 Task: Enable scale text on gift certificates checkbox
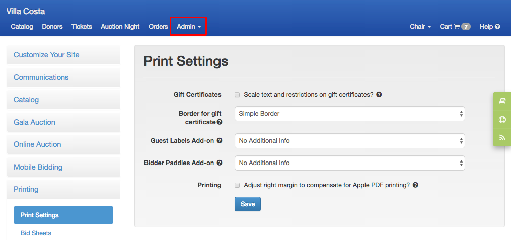click(237, 95)
